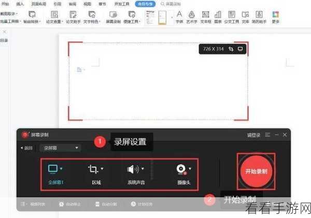This screenshot has width=311, height=218.
Task: Select the highlighted 会员专享 tab
Action: pyautogui.click(x=145, y=4)
